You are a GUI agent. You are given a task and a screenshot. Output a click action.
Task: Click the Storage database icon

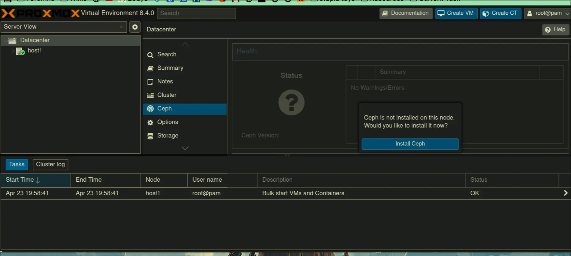[x=150, y=136]
